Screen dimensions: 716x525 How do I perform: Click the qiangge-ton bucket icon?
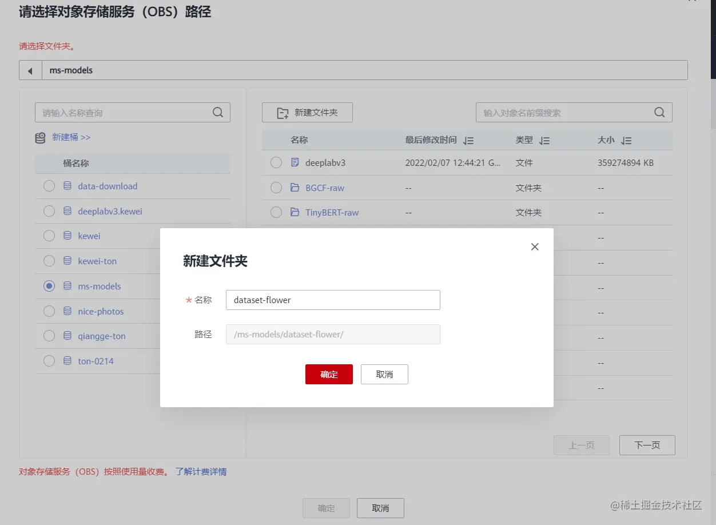pos(67,336)
